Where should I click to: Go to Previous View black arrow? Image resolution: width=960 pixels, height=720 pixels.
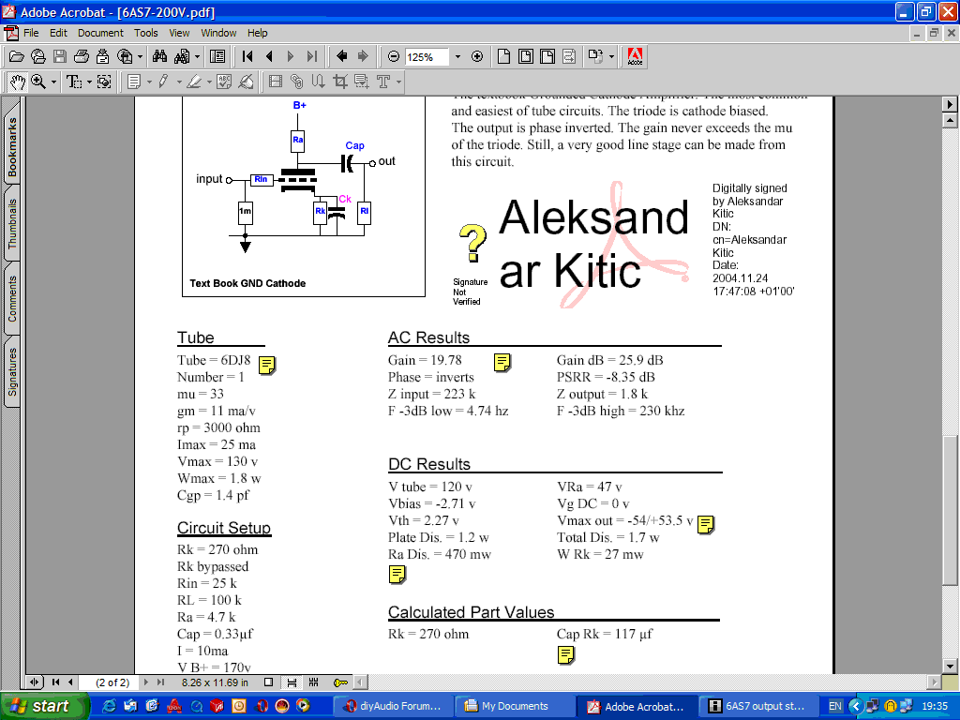(341, 57)
